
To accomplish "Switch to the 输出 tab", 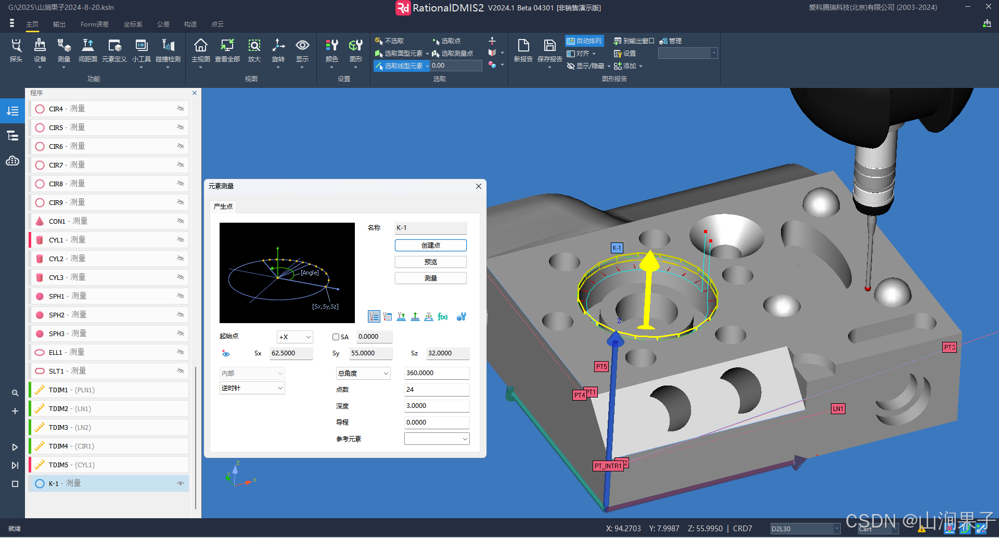I will (x=59, y=24).
